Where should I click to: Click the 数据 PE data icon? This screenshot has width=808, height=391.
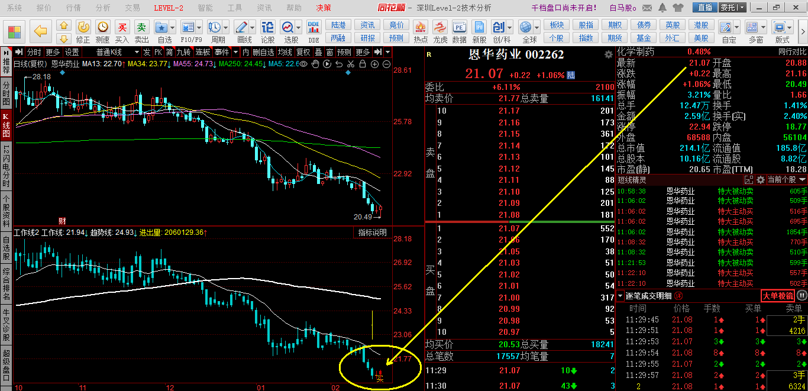coord(459,27)
